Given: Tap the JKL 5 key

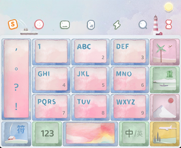Looking at the screenshot, I should click(x=90, y=80).
